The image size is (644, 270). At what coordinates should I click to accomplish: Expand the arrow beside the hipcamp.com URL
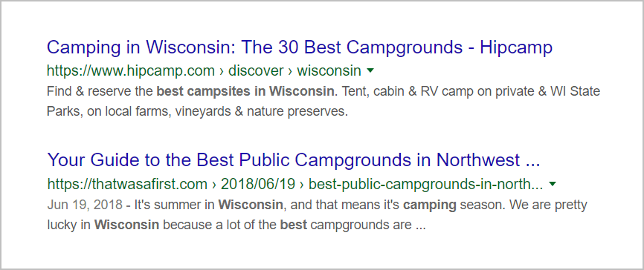point(370,70)
